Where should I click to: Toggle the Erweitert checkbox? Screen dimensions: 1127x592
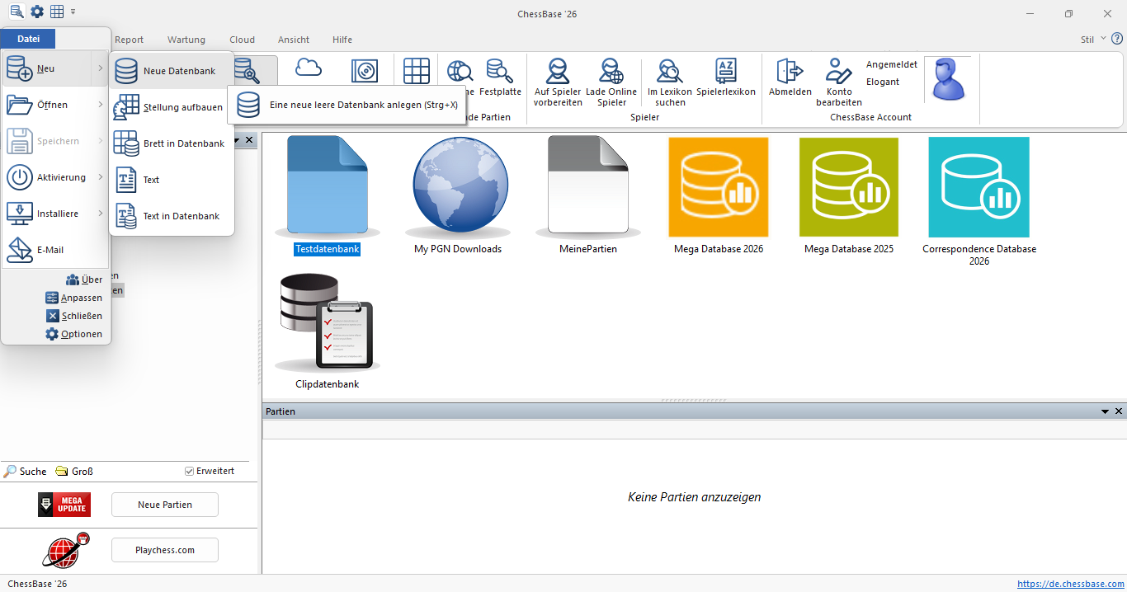(189, 471)
